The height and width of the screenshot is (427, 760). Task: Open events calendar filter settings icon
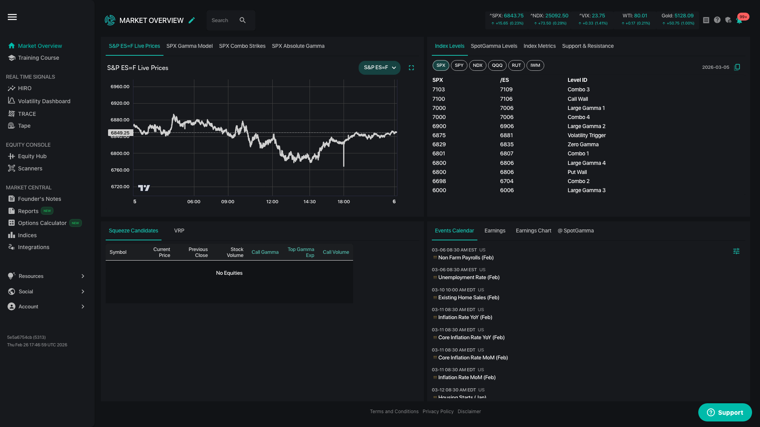coord(736,251)
